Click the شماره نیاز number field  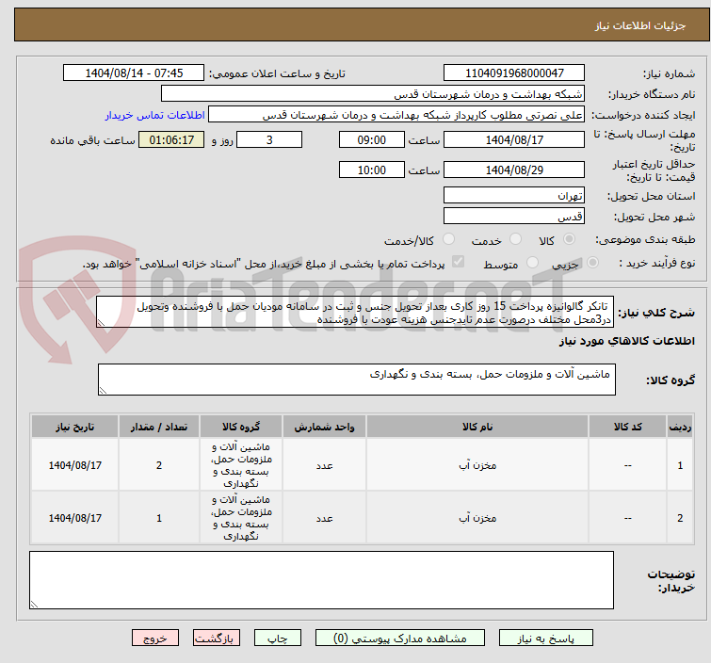pyautogui.click(x=514, y=73)
